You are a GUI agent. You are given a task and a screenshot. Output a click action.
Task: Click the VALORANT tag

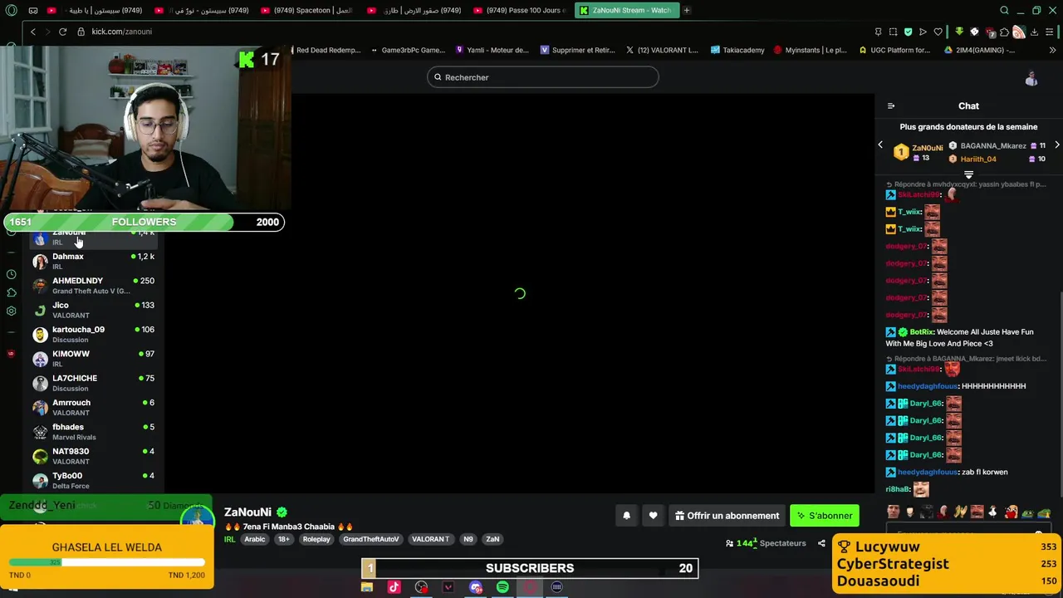pyautogui.click(x=430, y=539)
